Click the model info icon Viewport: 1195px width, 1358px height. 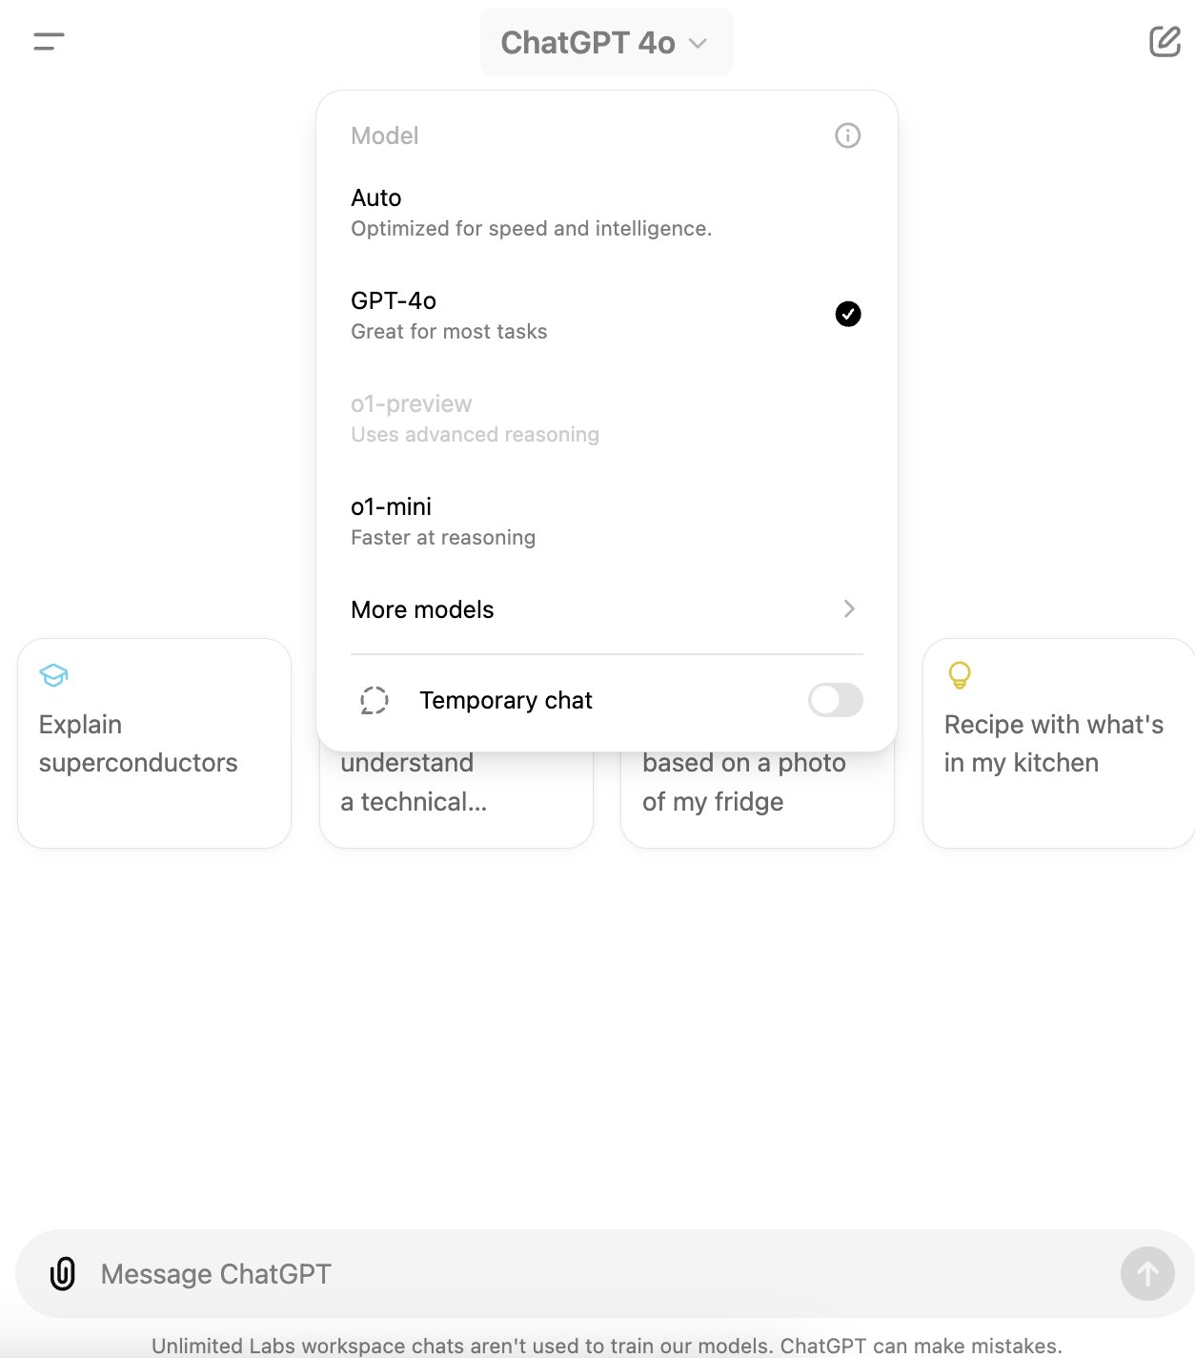pos(847,135)
